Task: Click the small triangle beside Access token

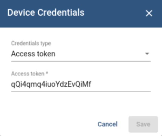Action: click(x=147, y=54)
